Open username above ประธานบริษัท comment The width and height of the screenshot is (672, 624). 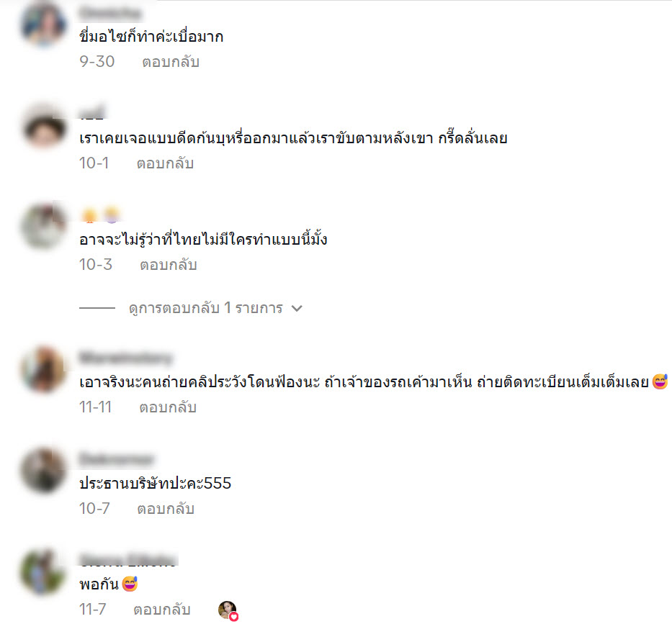tap(117, 459)
